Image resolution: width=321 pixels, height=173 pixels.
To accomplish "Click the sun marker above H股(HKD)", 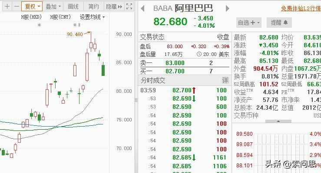I will 39,25.
